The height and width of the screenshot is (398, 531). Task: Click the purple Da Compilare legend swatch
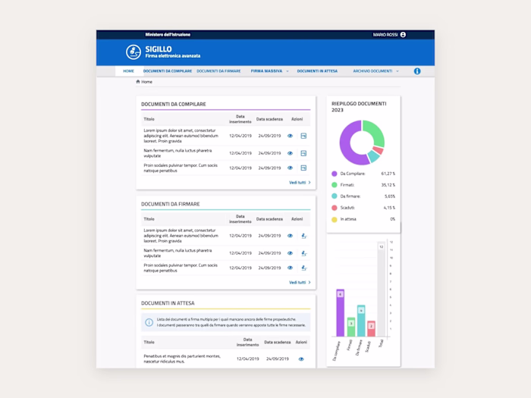(x=335, y=174)
